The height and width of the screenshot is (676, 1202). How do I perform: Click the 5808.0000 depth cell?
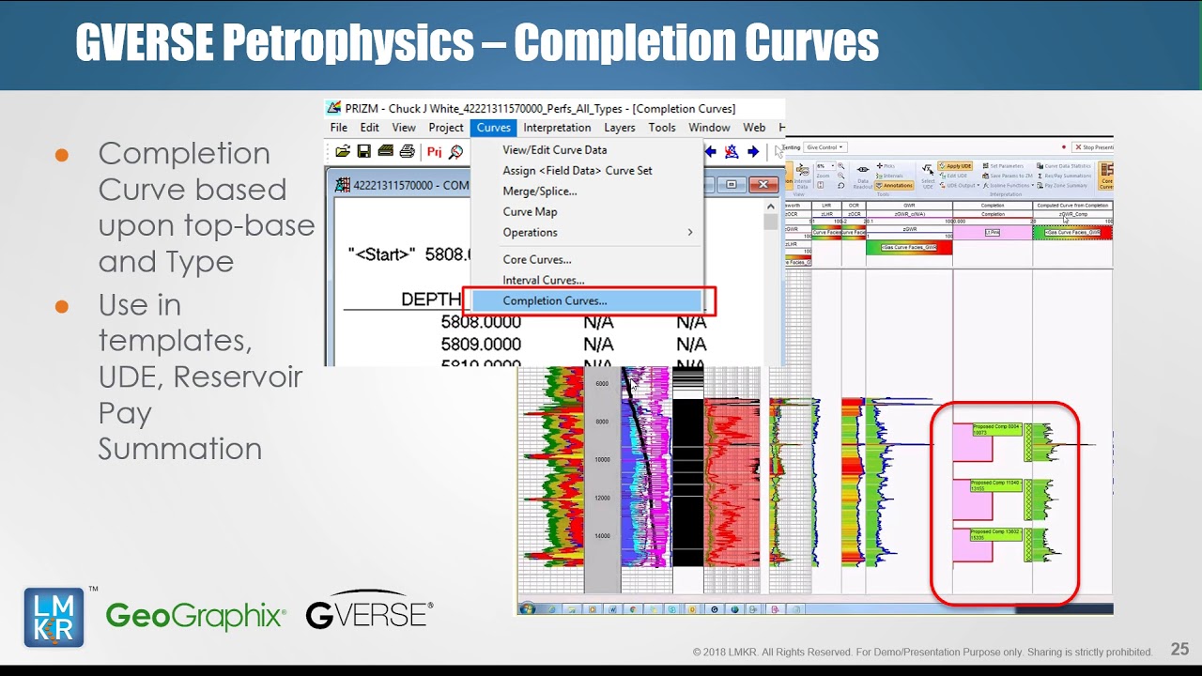pyautogui.click(x=481, y=322)
